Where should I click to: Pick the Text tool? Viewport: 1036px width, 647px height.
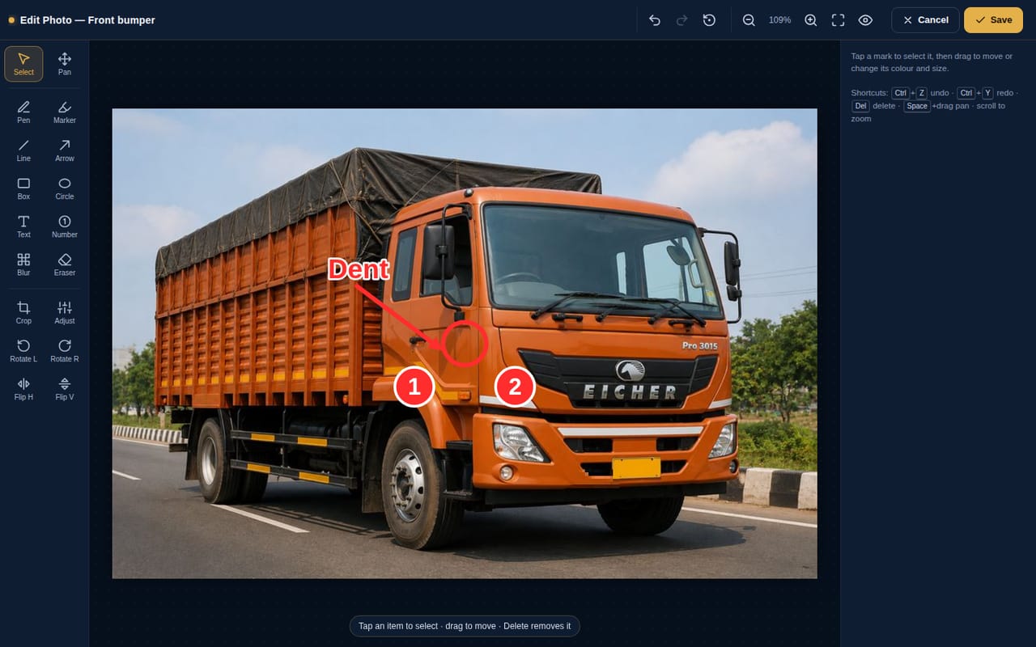click(x=23, y=226)
